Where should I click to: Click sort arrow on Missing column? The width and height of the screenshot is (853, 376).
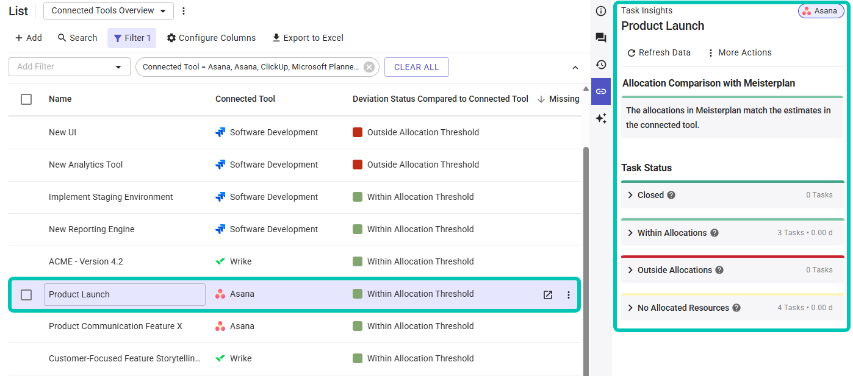pyautogui.click(x=541, y=99)
